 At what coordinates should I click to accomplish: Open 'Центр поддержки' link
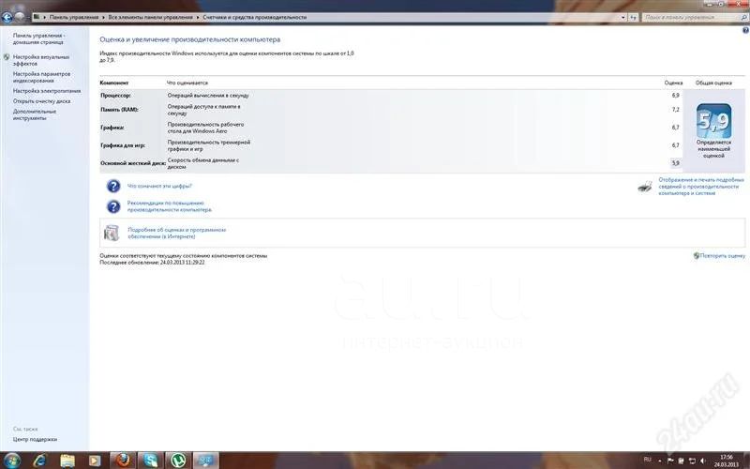coord(35,439)
